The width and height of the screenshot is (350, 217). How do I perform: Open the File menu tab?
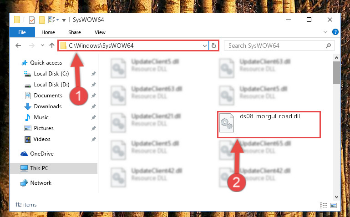22,32
